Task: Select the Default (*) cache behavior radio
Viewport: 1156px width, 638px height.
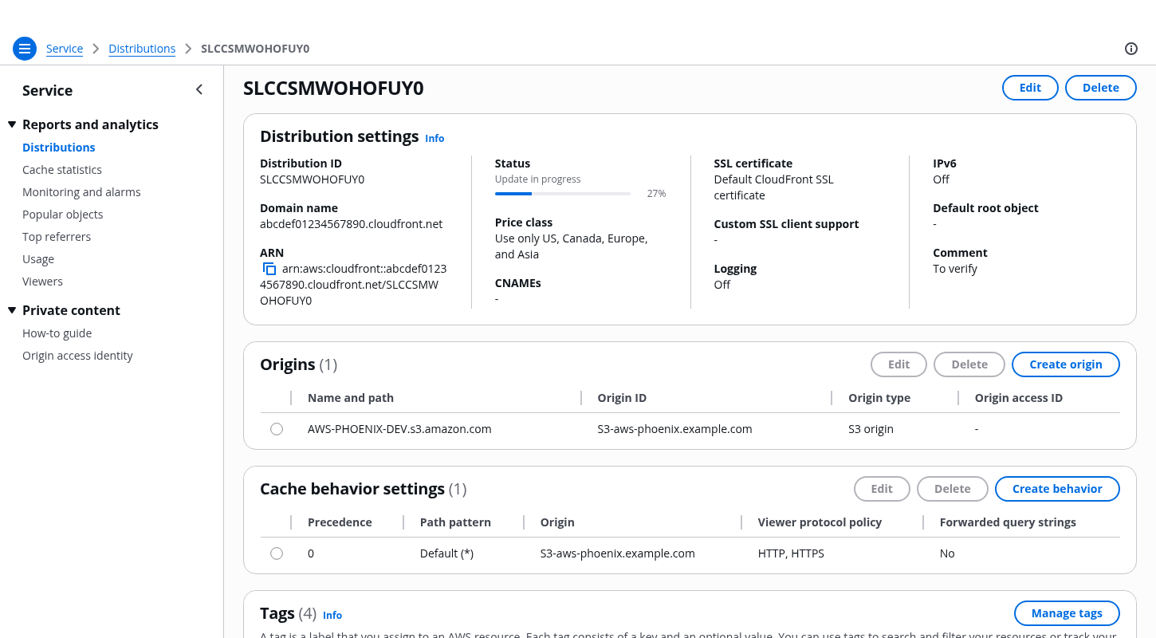Action: [x=277, y=553]
